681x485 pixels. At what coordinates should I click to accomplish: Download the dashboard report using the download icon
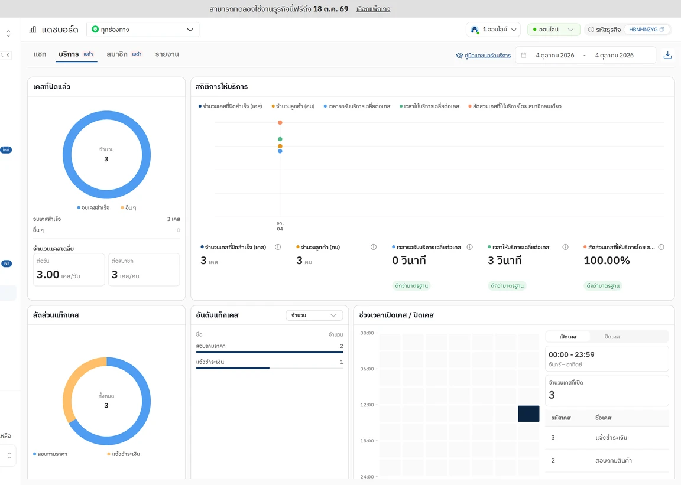(x=667, y=55)
